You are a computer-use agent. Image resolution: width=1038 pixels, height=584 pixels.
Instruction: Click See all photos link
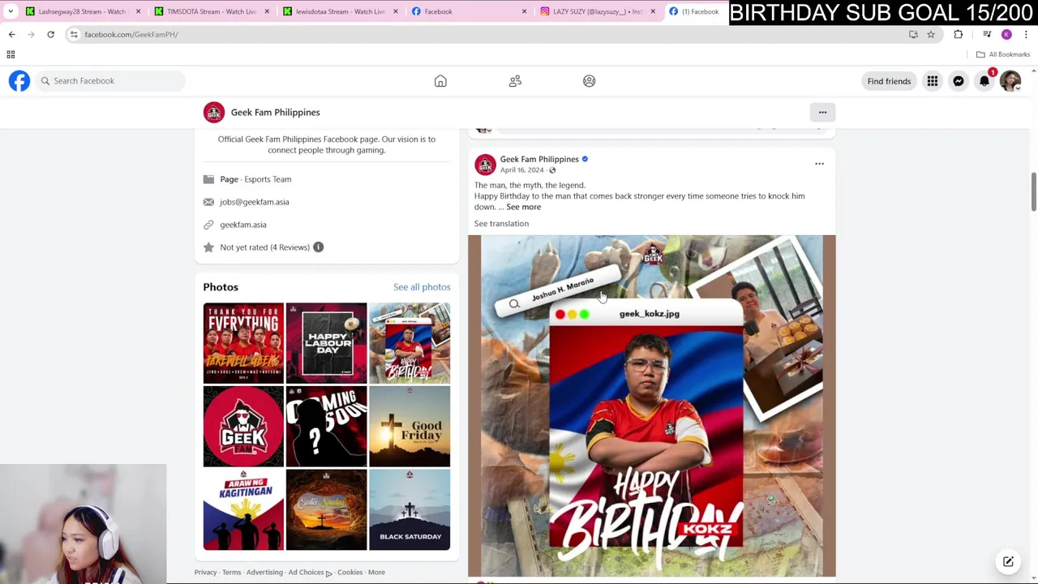click(422, 287)
